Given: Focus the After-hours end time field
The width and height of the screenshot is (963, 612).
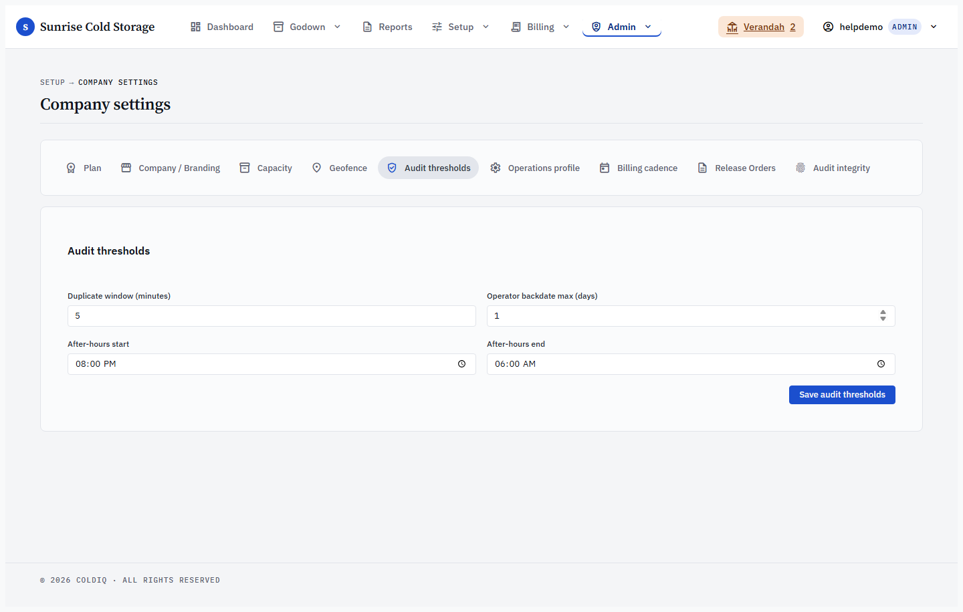Looking at the screenshot, I should point(691,364).
